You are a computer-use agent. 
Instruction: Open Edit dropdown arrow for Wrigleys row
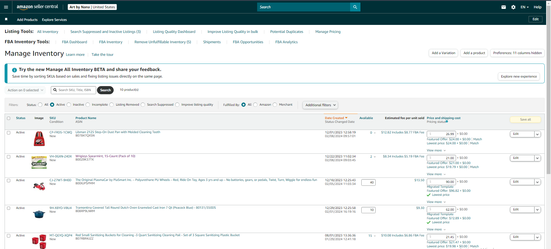click(538, 158)
